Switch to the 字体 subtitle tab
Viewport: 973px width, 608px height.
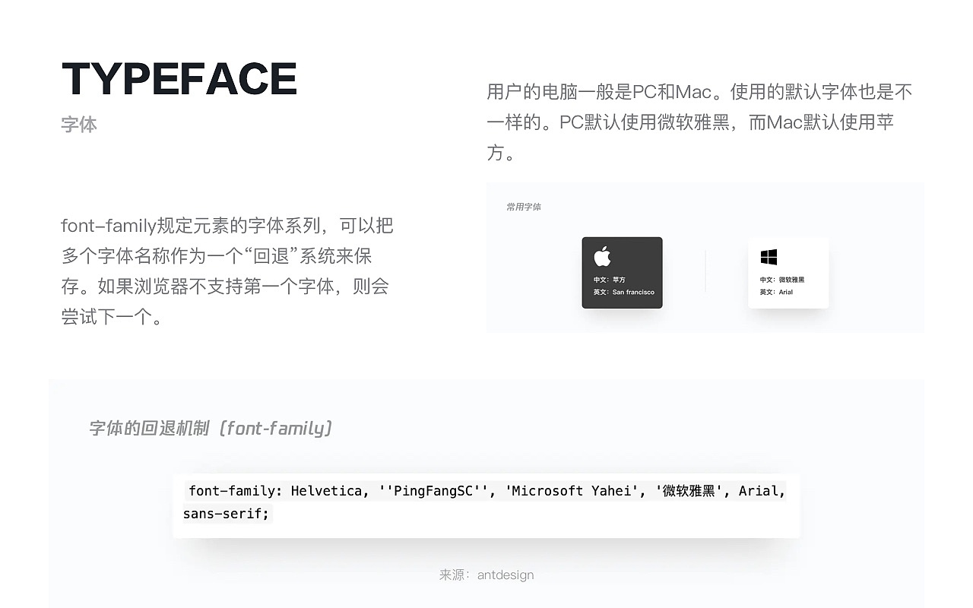point(78,124)
